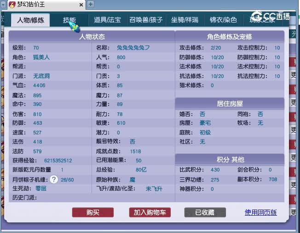This screenshot has height=233, width=300.
Task: Click the role value 狐美人
Action: [41, 57]
